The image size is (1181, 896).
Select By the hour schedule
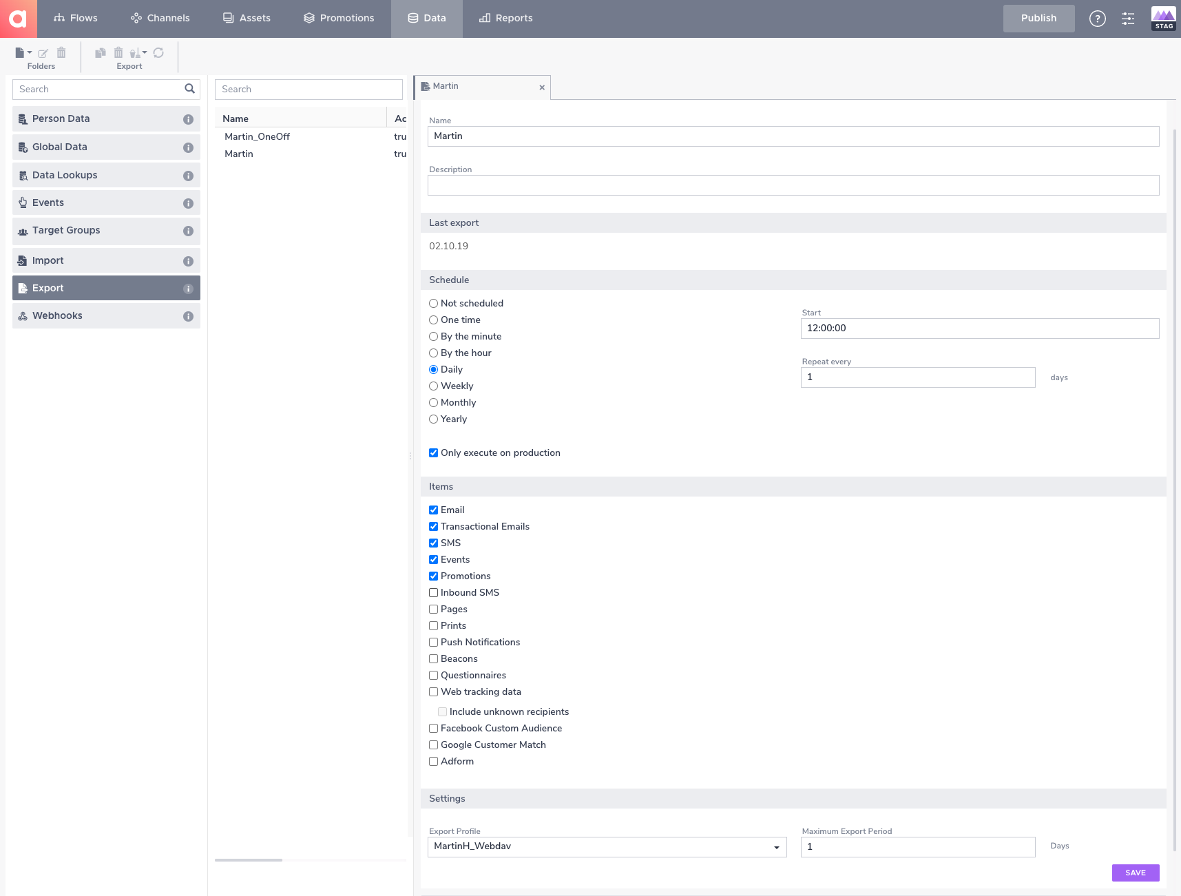coord(434,353)
